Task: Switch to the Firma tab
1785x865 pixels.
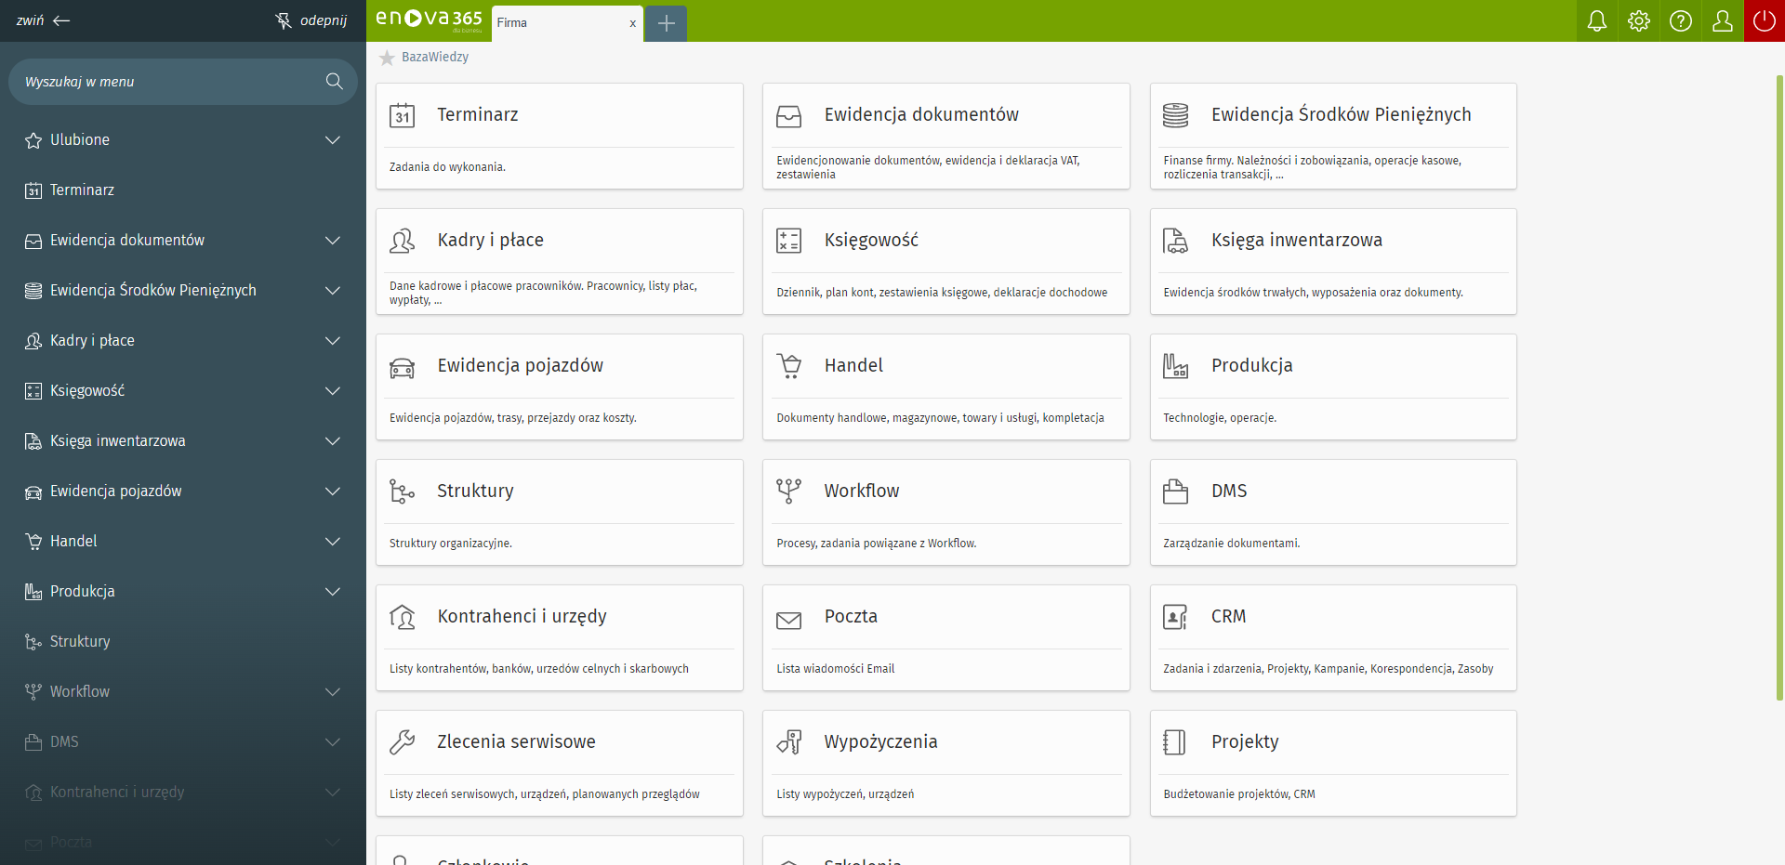Action: click(558, 23)
